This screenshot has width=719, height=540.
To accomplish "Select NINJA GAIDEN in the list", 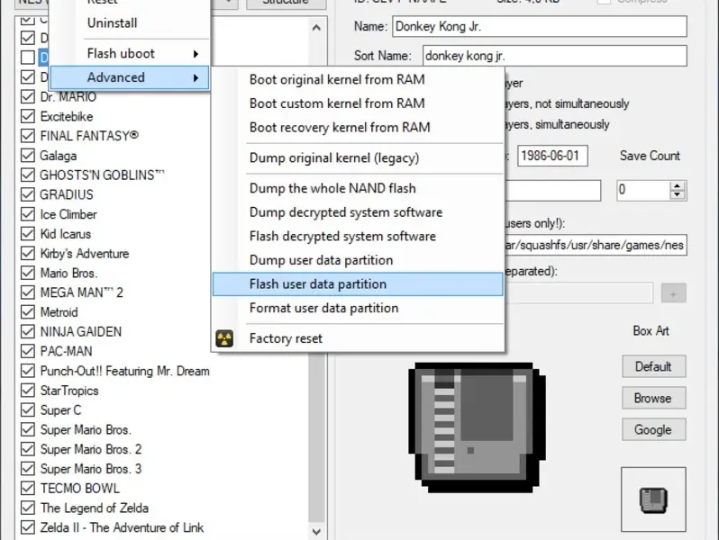I will tap(81, 331).
